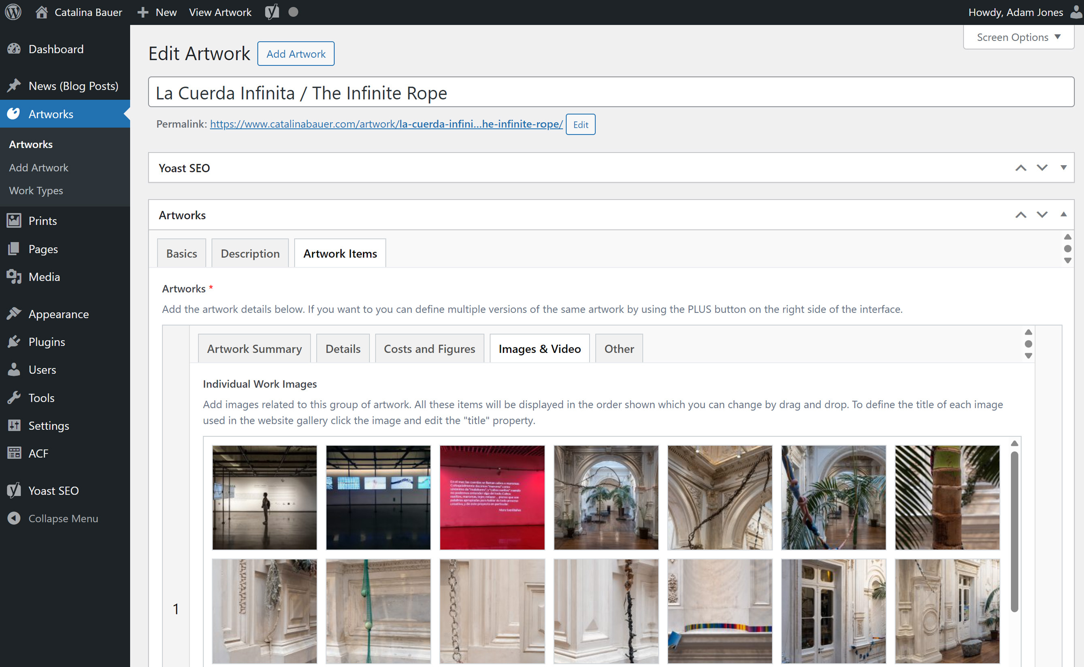Click the Add Artwork button

(x=296, y=53)
